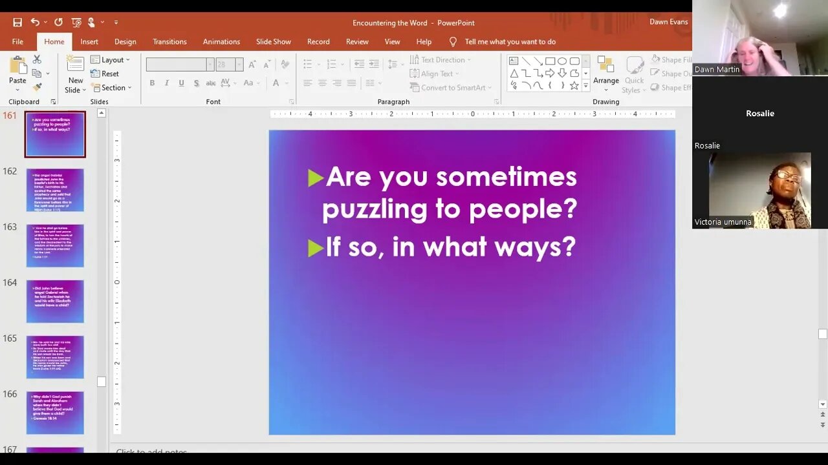828x465 pixels.
Task: Open the Font dialog launcher
Action: [x=292, y=102]
